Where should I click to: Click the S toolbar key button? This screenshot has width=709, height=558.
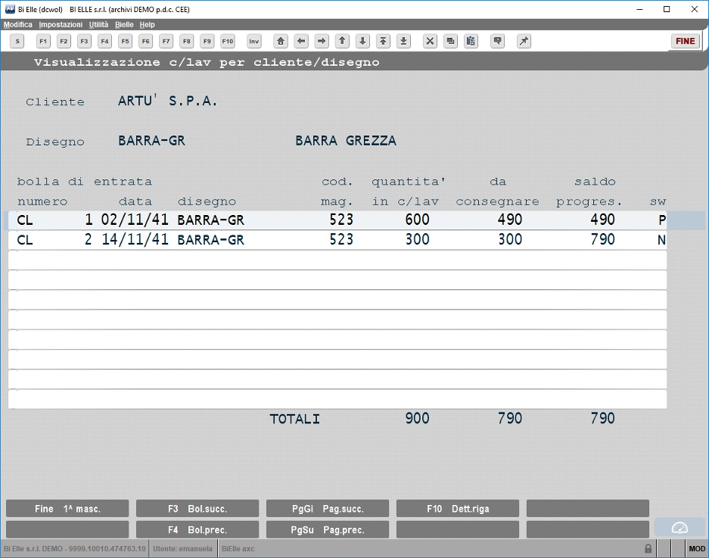coord(17,41)
